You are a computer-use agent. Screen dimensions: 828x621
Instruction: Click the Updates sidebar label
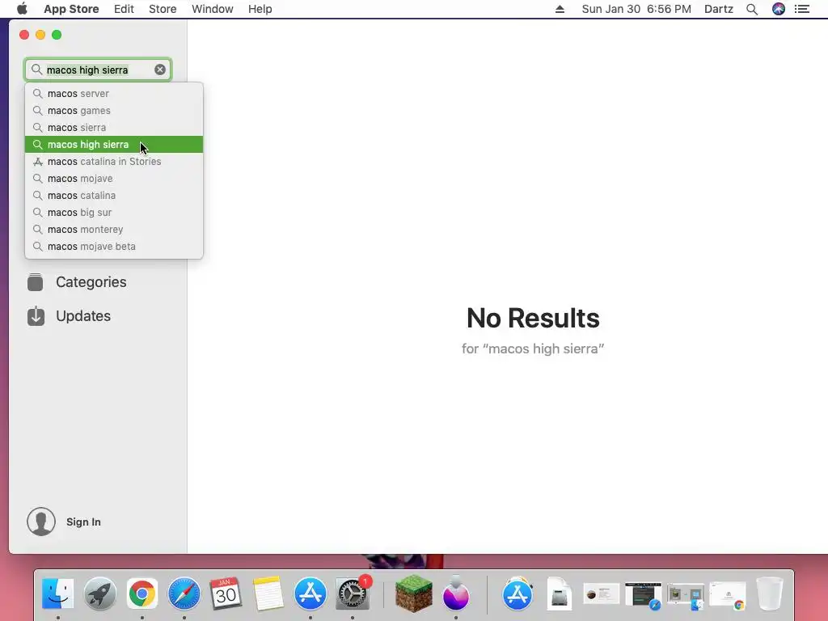83,316
